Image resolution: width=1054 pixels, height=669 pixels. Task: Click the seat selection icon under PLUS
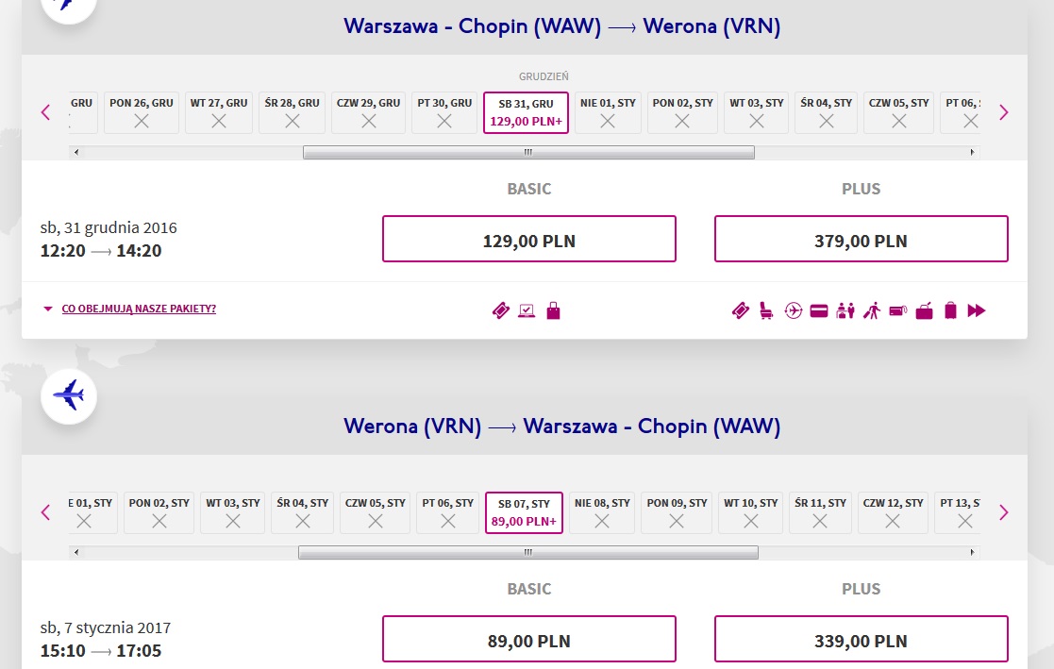pos(765,310)
